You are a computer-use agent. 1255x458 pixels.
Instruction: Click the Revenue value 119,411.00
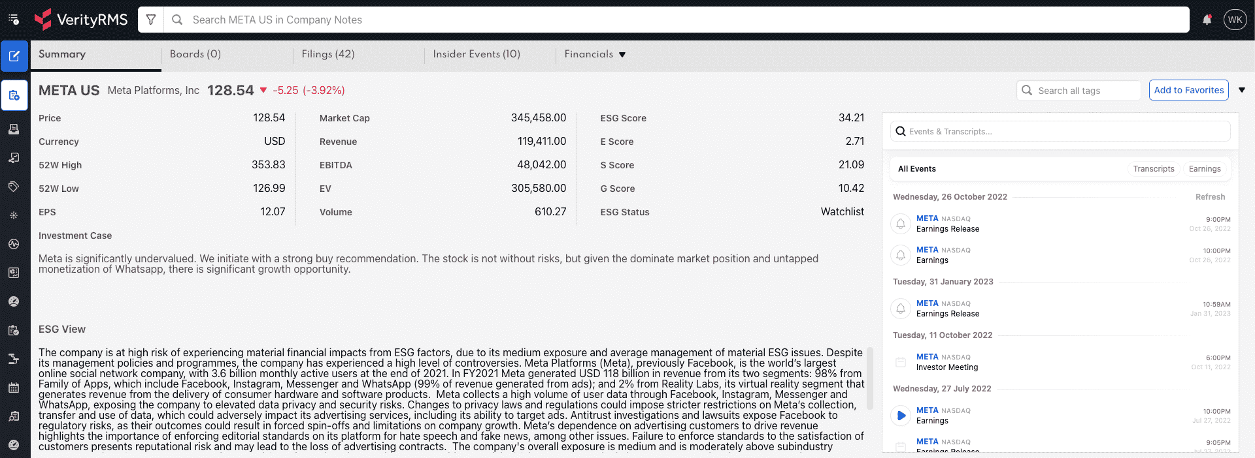pos(542,142)
